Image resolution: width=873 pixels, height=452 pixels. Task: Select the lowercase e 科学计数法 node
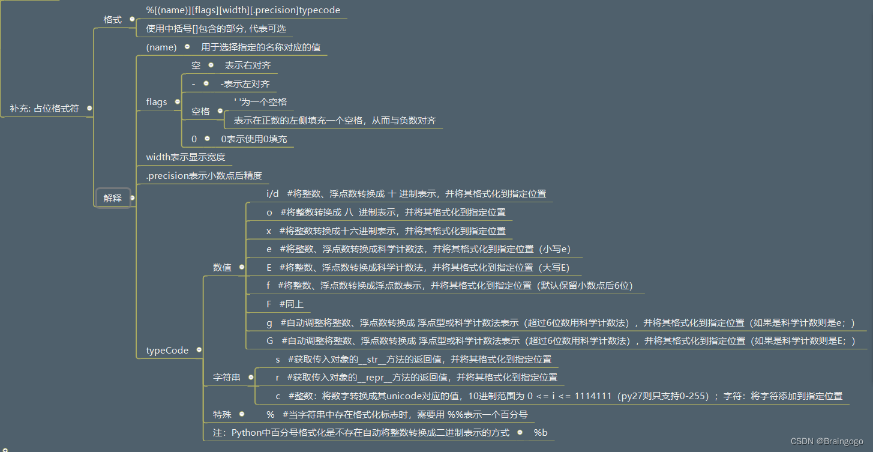[419, 249]
